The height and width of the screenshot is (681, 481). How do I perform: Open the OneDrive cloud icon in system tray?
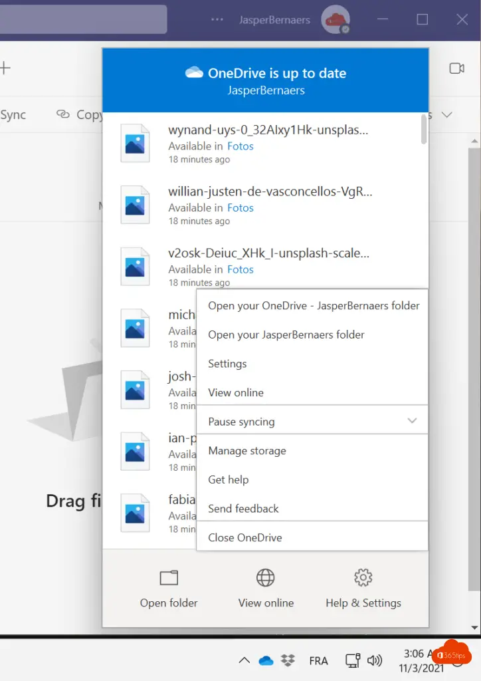click(x=266, y=660)
